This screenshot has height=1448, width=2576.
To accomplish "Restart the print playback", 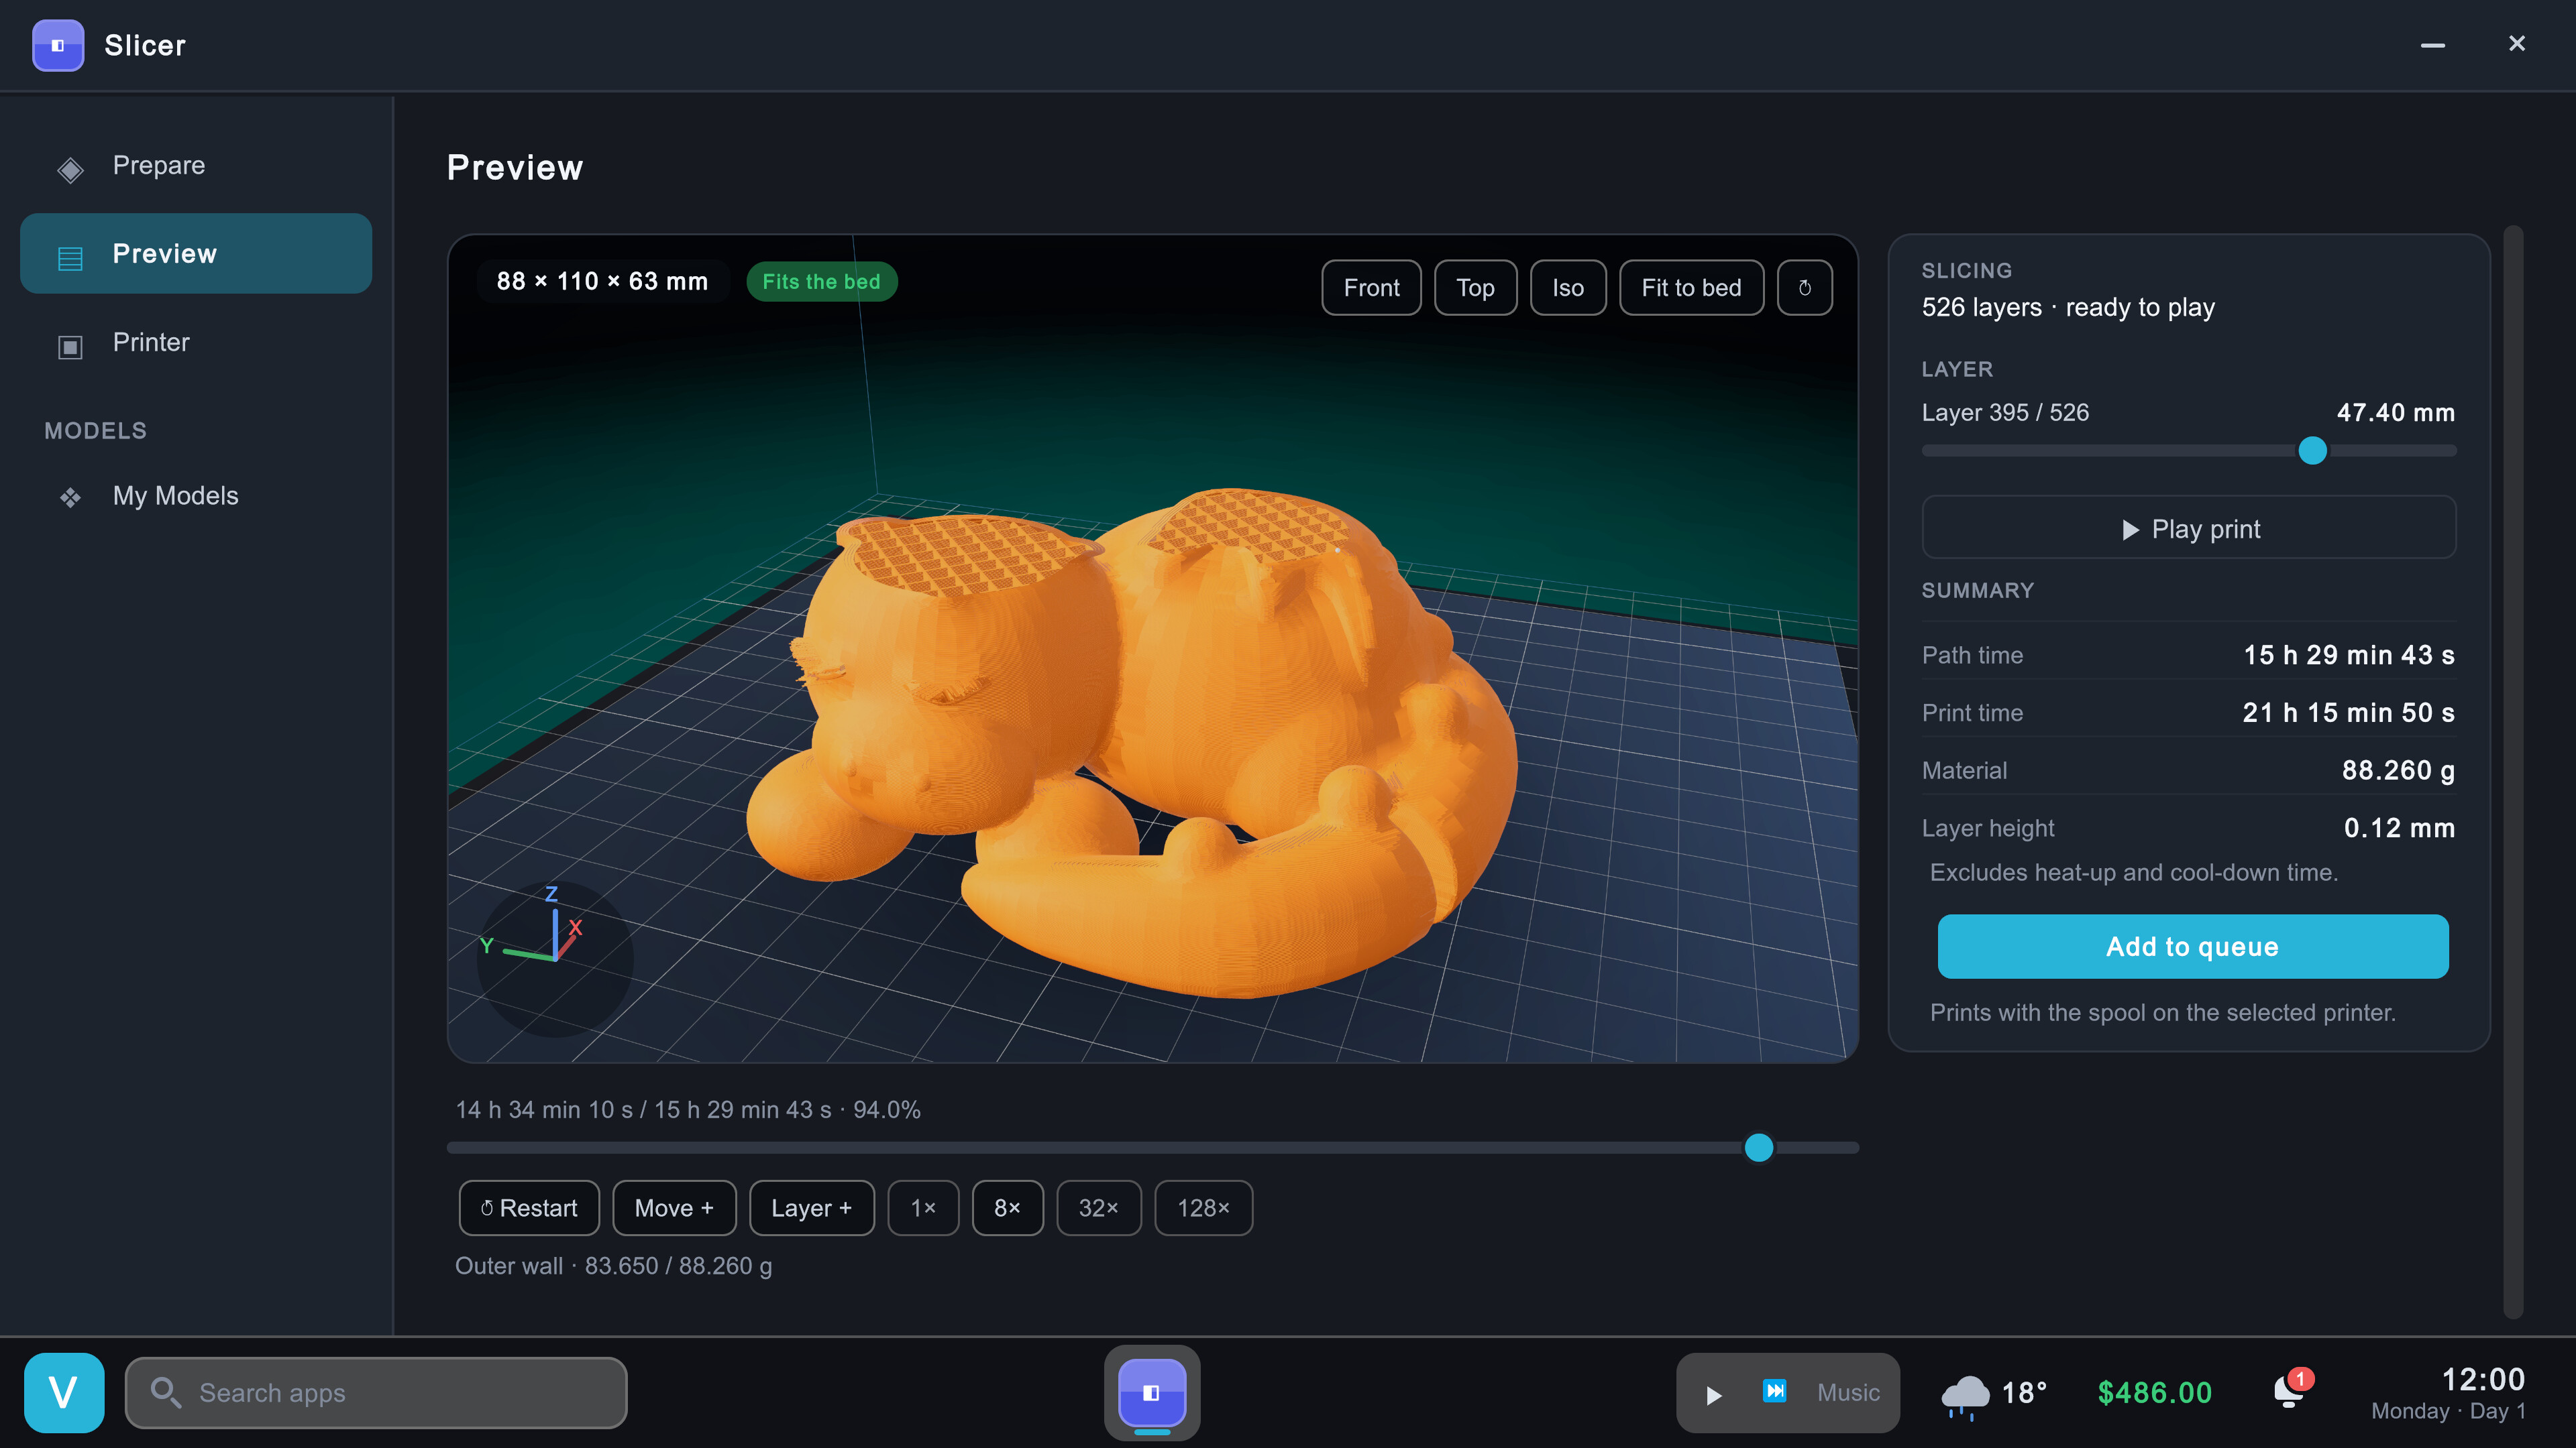I will [x=529, y=1208].
